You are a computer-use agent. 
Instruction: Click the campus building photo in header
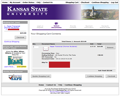coord(100,12)
